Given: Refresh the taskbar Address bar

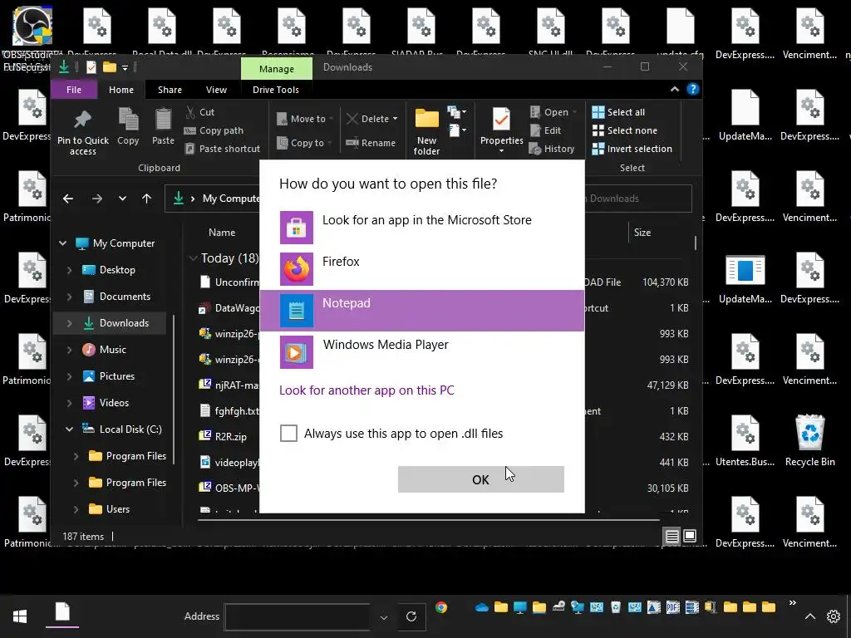Looking at the screenshot, I should coord(411,616).
